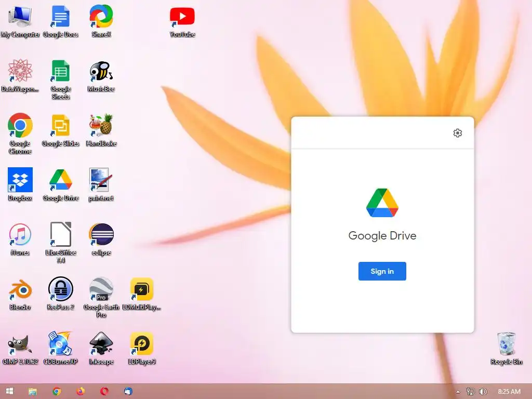Select the ShareX desktop shortcut
532x399 pixels.
pyautogui.click(x=101, y=21)
